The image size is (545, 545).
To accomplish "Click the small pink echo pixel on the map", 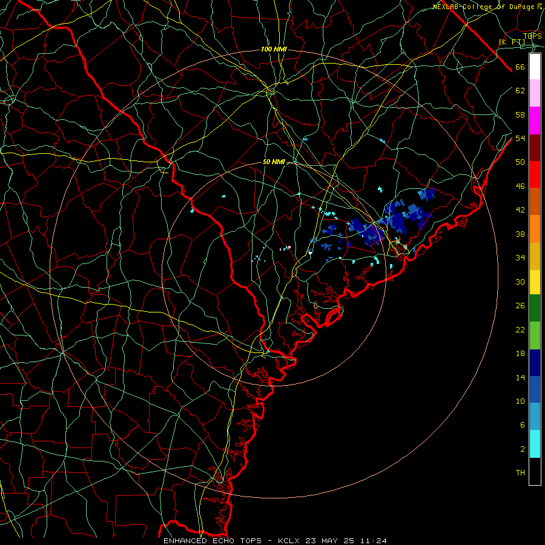I will [x=289, y=247].
